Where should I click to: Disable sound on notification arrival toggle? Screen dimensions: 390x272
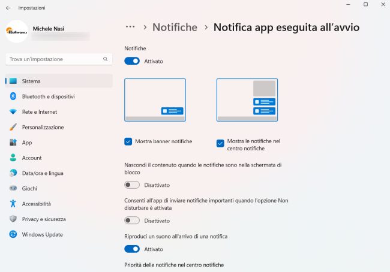132,249
